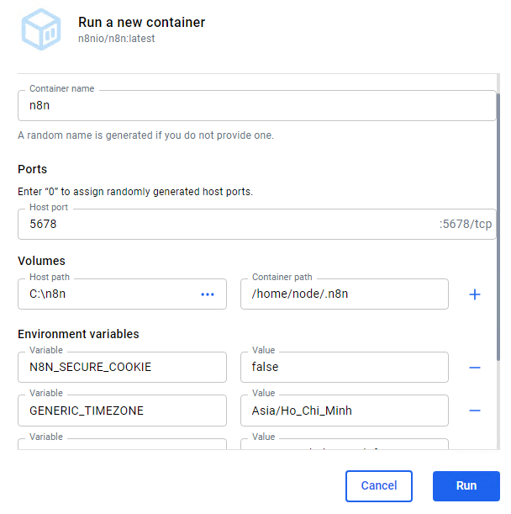Click the container cube icon in header

click(40, 30)
